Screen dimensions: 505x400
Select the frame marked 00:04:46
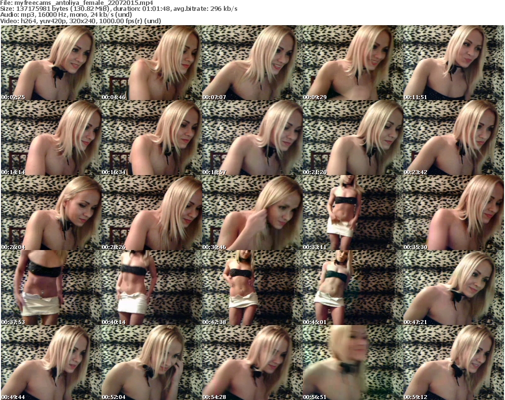[152, 63]
